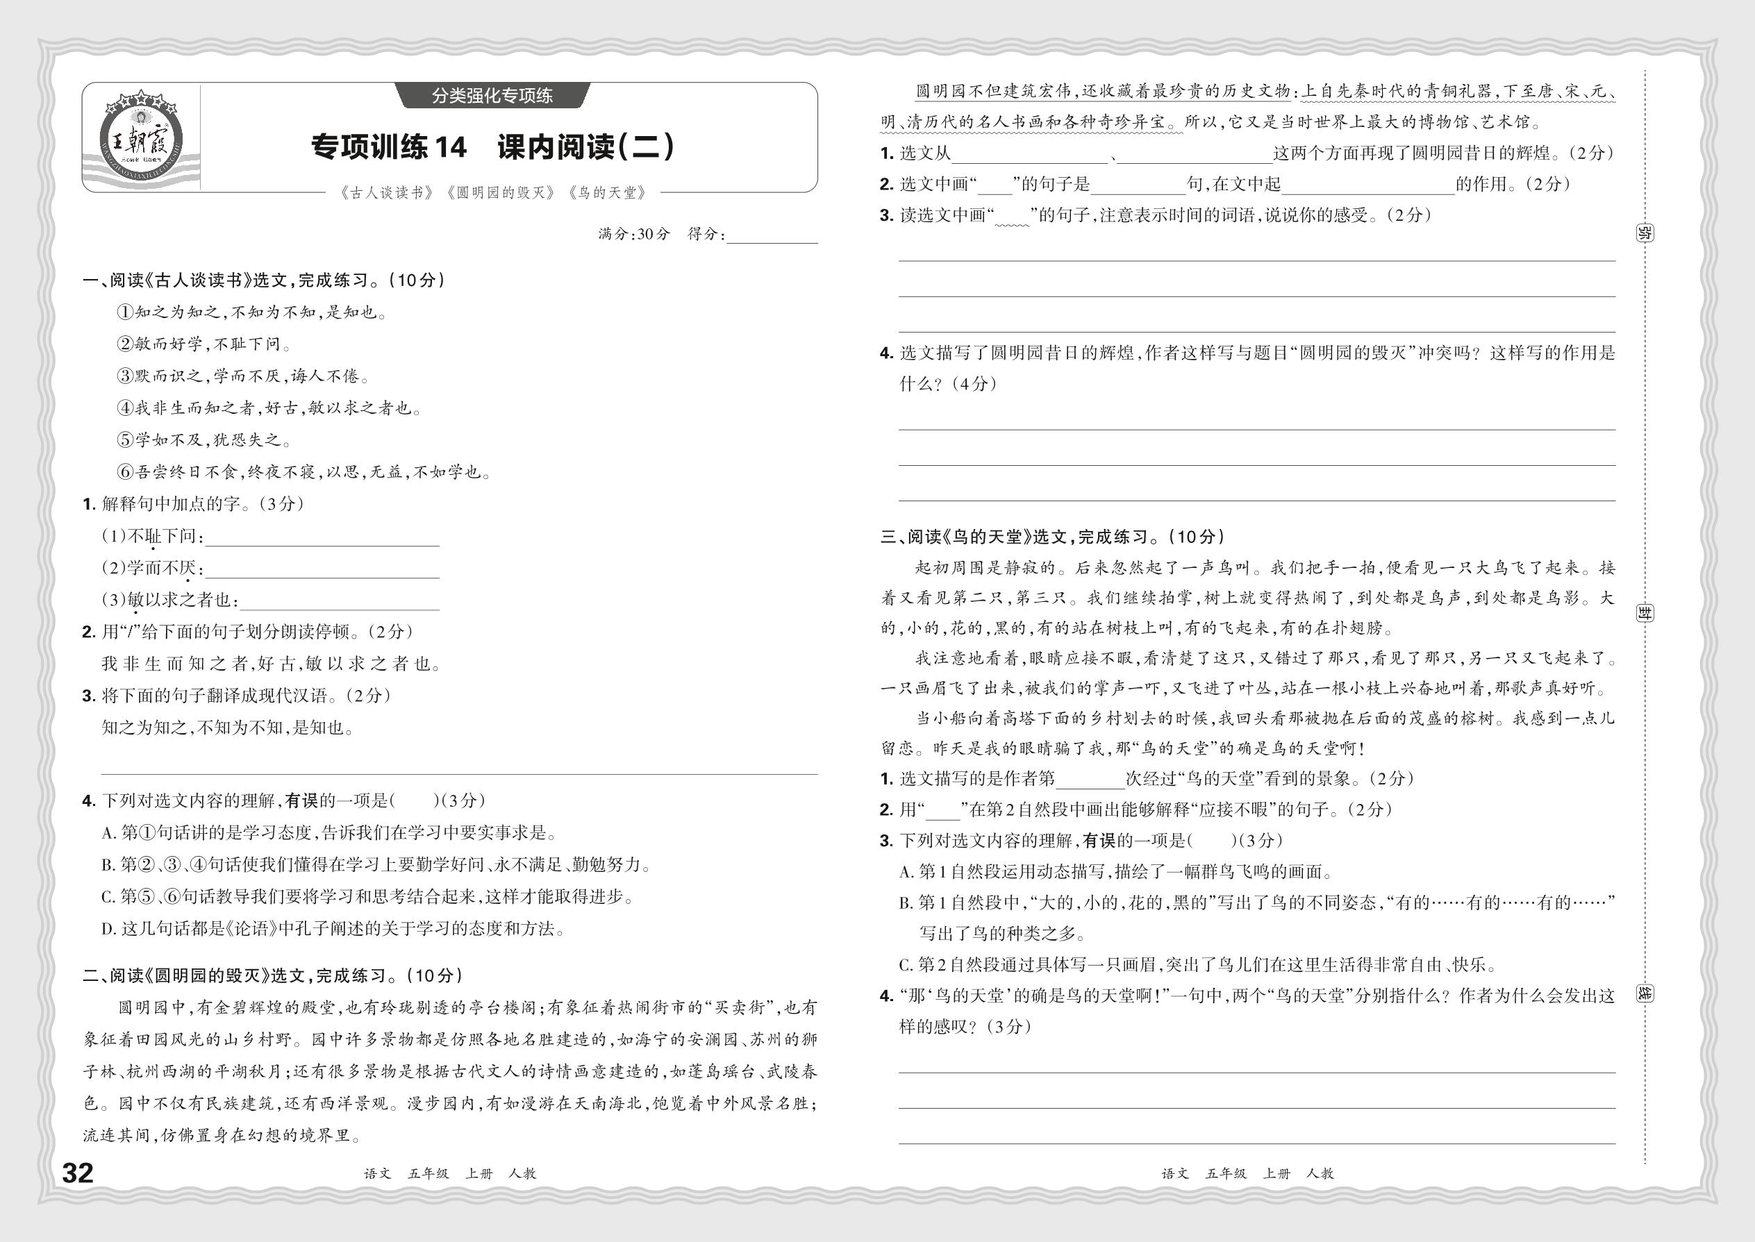
Task: Click the answer parentheses in section one question 4
Action: [x=415, y=800]
